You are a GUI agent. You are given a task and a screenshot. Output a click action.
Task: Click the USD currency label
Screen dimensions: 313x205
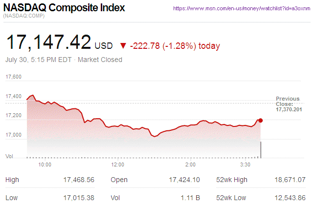tap(104, 46)
